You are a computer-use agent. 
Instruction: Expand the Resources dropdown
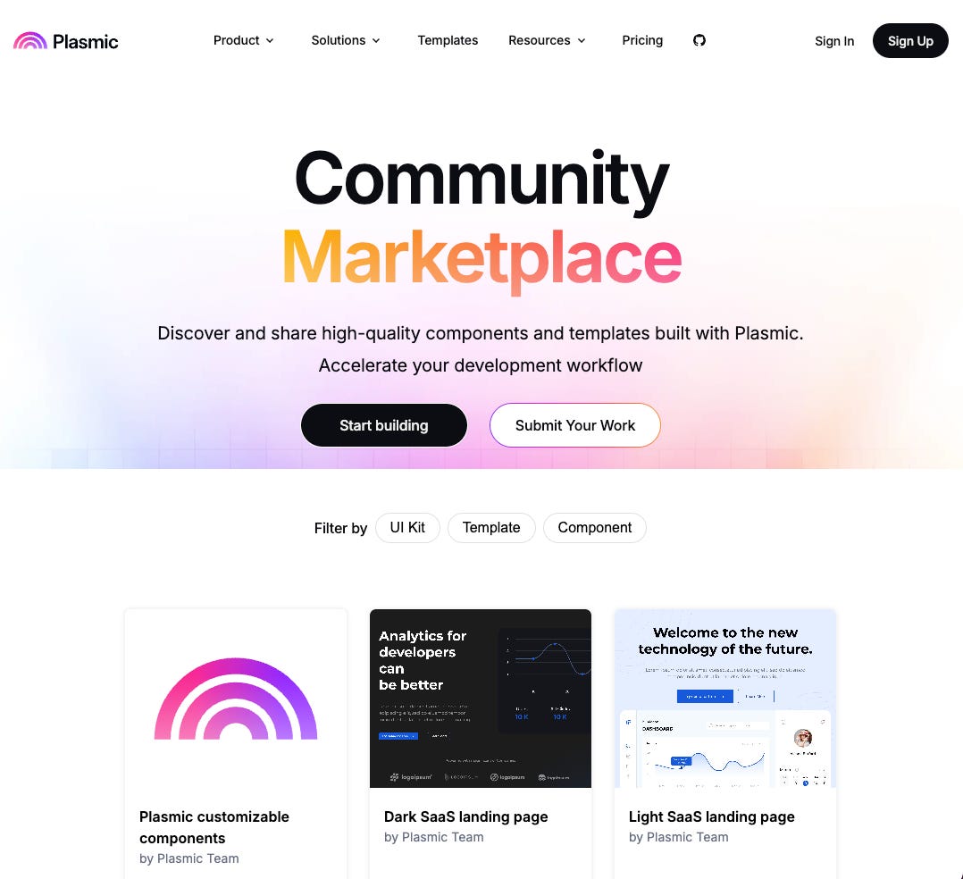point(547,40)
